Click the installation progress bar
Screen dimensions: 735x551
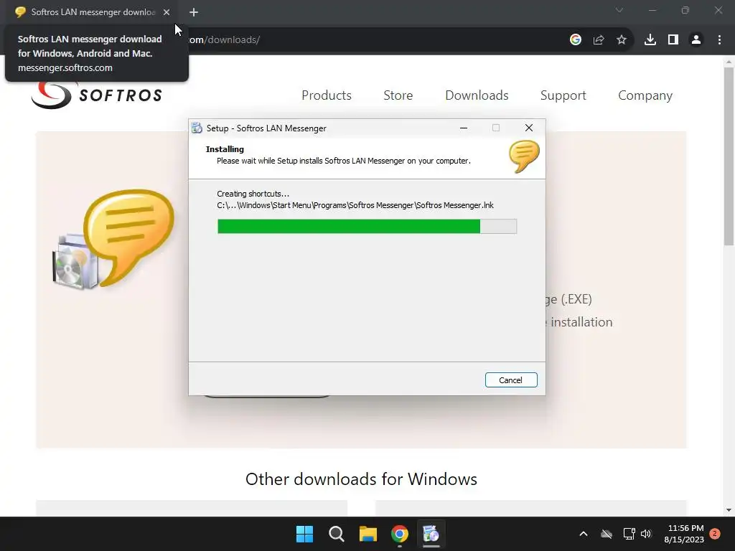tap(367, 226)
